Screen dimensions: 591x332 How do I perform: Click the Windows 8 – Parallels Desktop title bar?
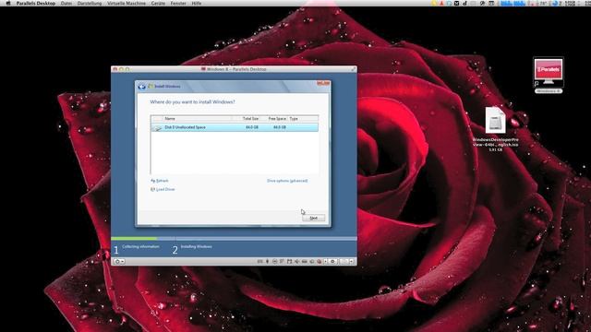pyautogui.click(x=234, y=69)
